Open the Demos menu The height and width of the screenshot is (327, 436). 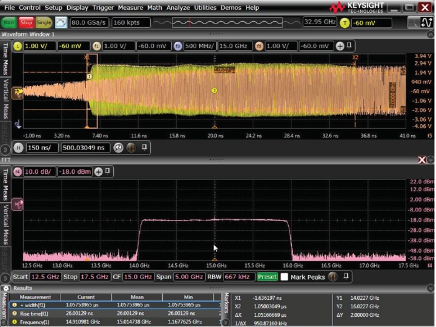tap(231, 7)
